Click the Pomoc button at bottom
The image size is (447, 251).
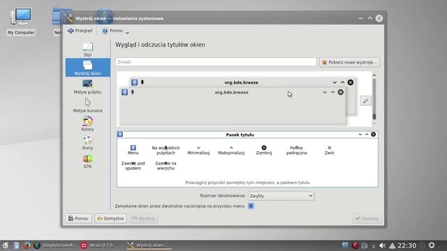coord(78,218)
